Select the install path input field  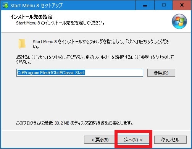click(x=80, y=73)
